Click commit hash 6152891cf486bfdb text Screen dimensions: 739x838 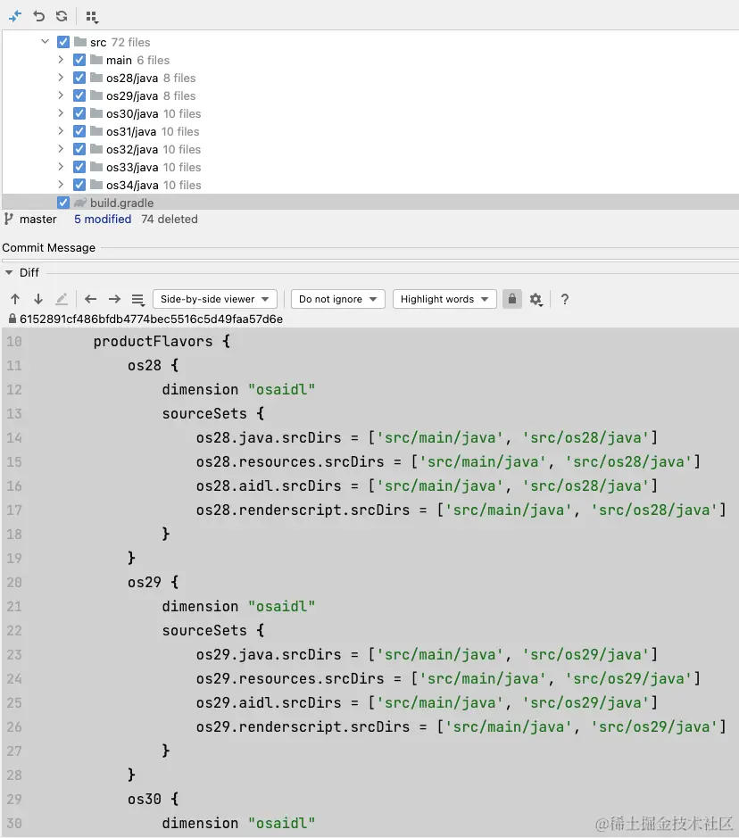(151, 319)
